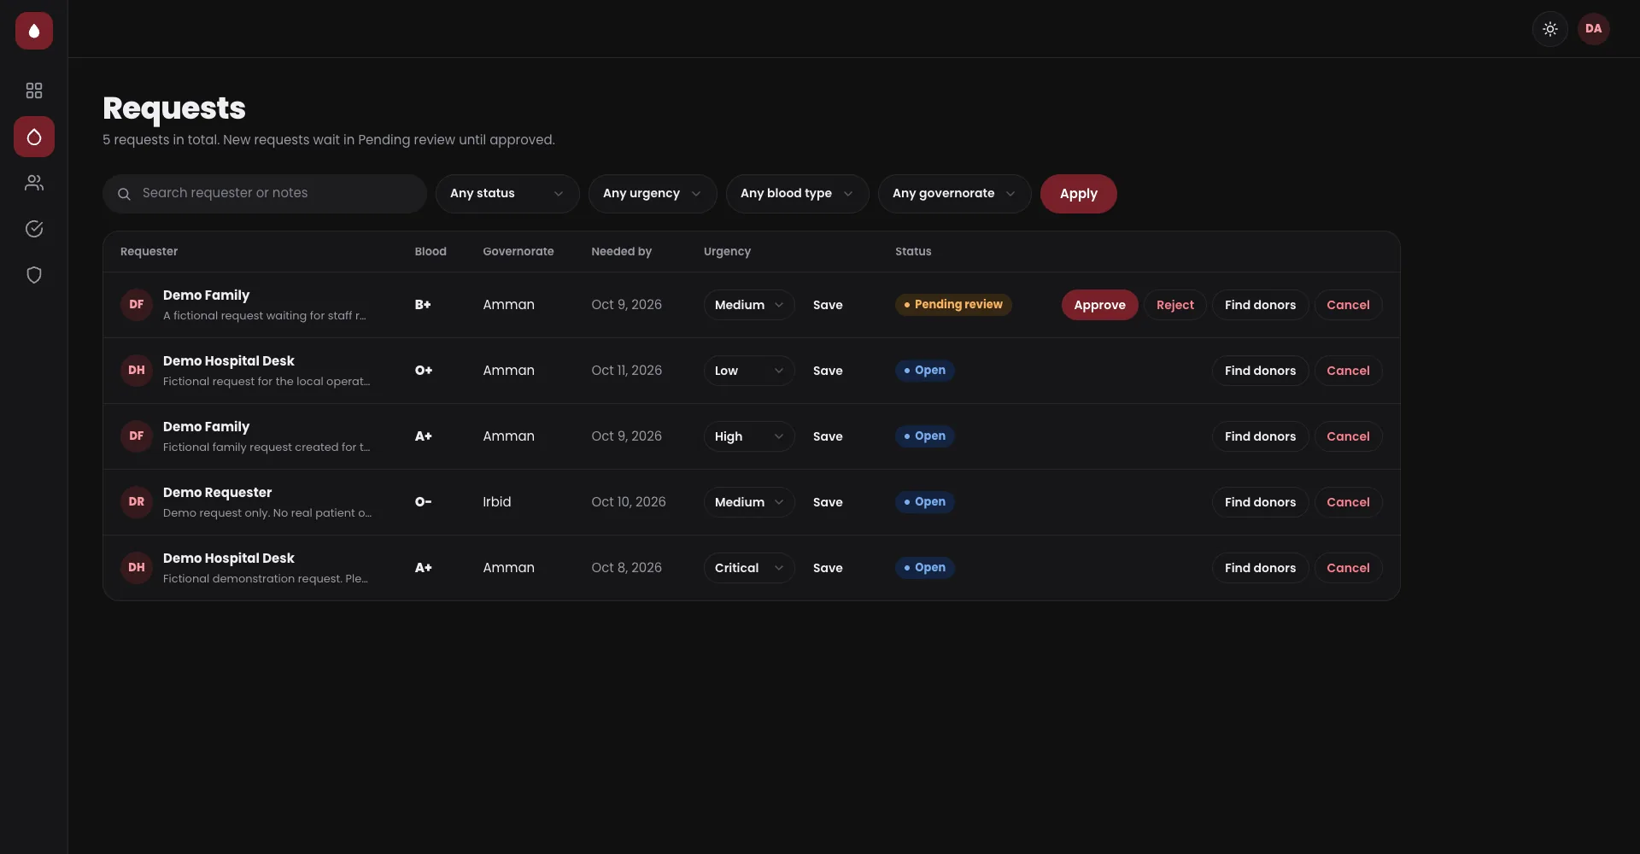The image size is (1640, 854).
Task: Reject the pending Demo Family request
Action: click(x=1174, y=305)
